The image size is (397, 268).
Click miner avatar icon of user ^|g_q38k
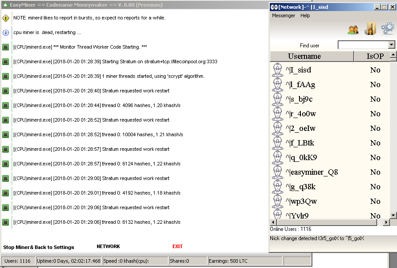coord(277,187)
